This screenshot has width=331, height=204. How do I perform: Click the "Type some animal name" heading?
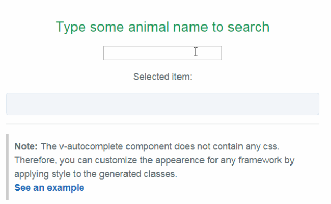coord(162,27)
